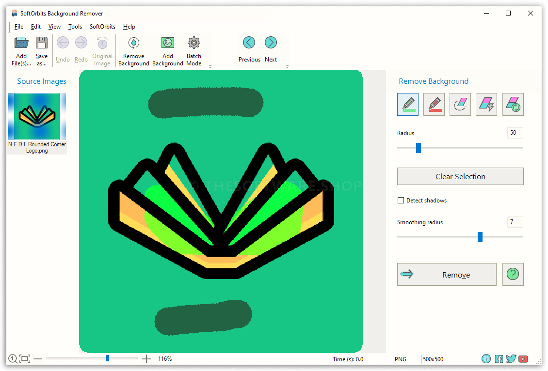Open the Tools menu

coord(75,27)
